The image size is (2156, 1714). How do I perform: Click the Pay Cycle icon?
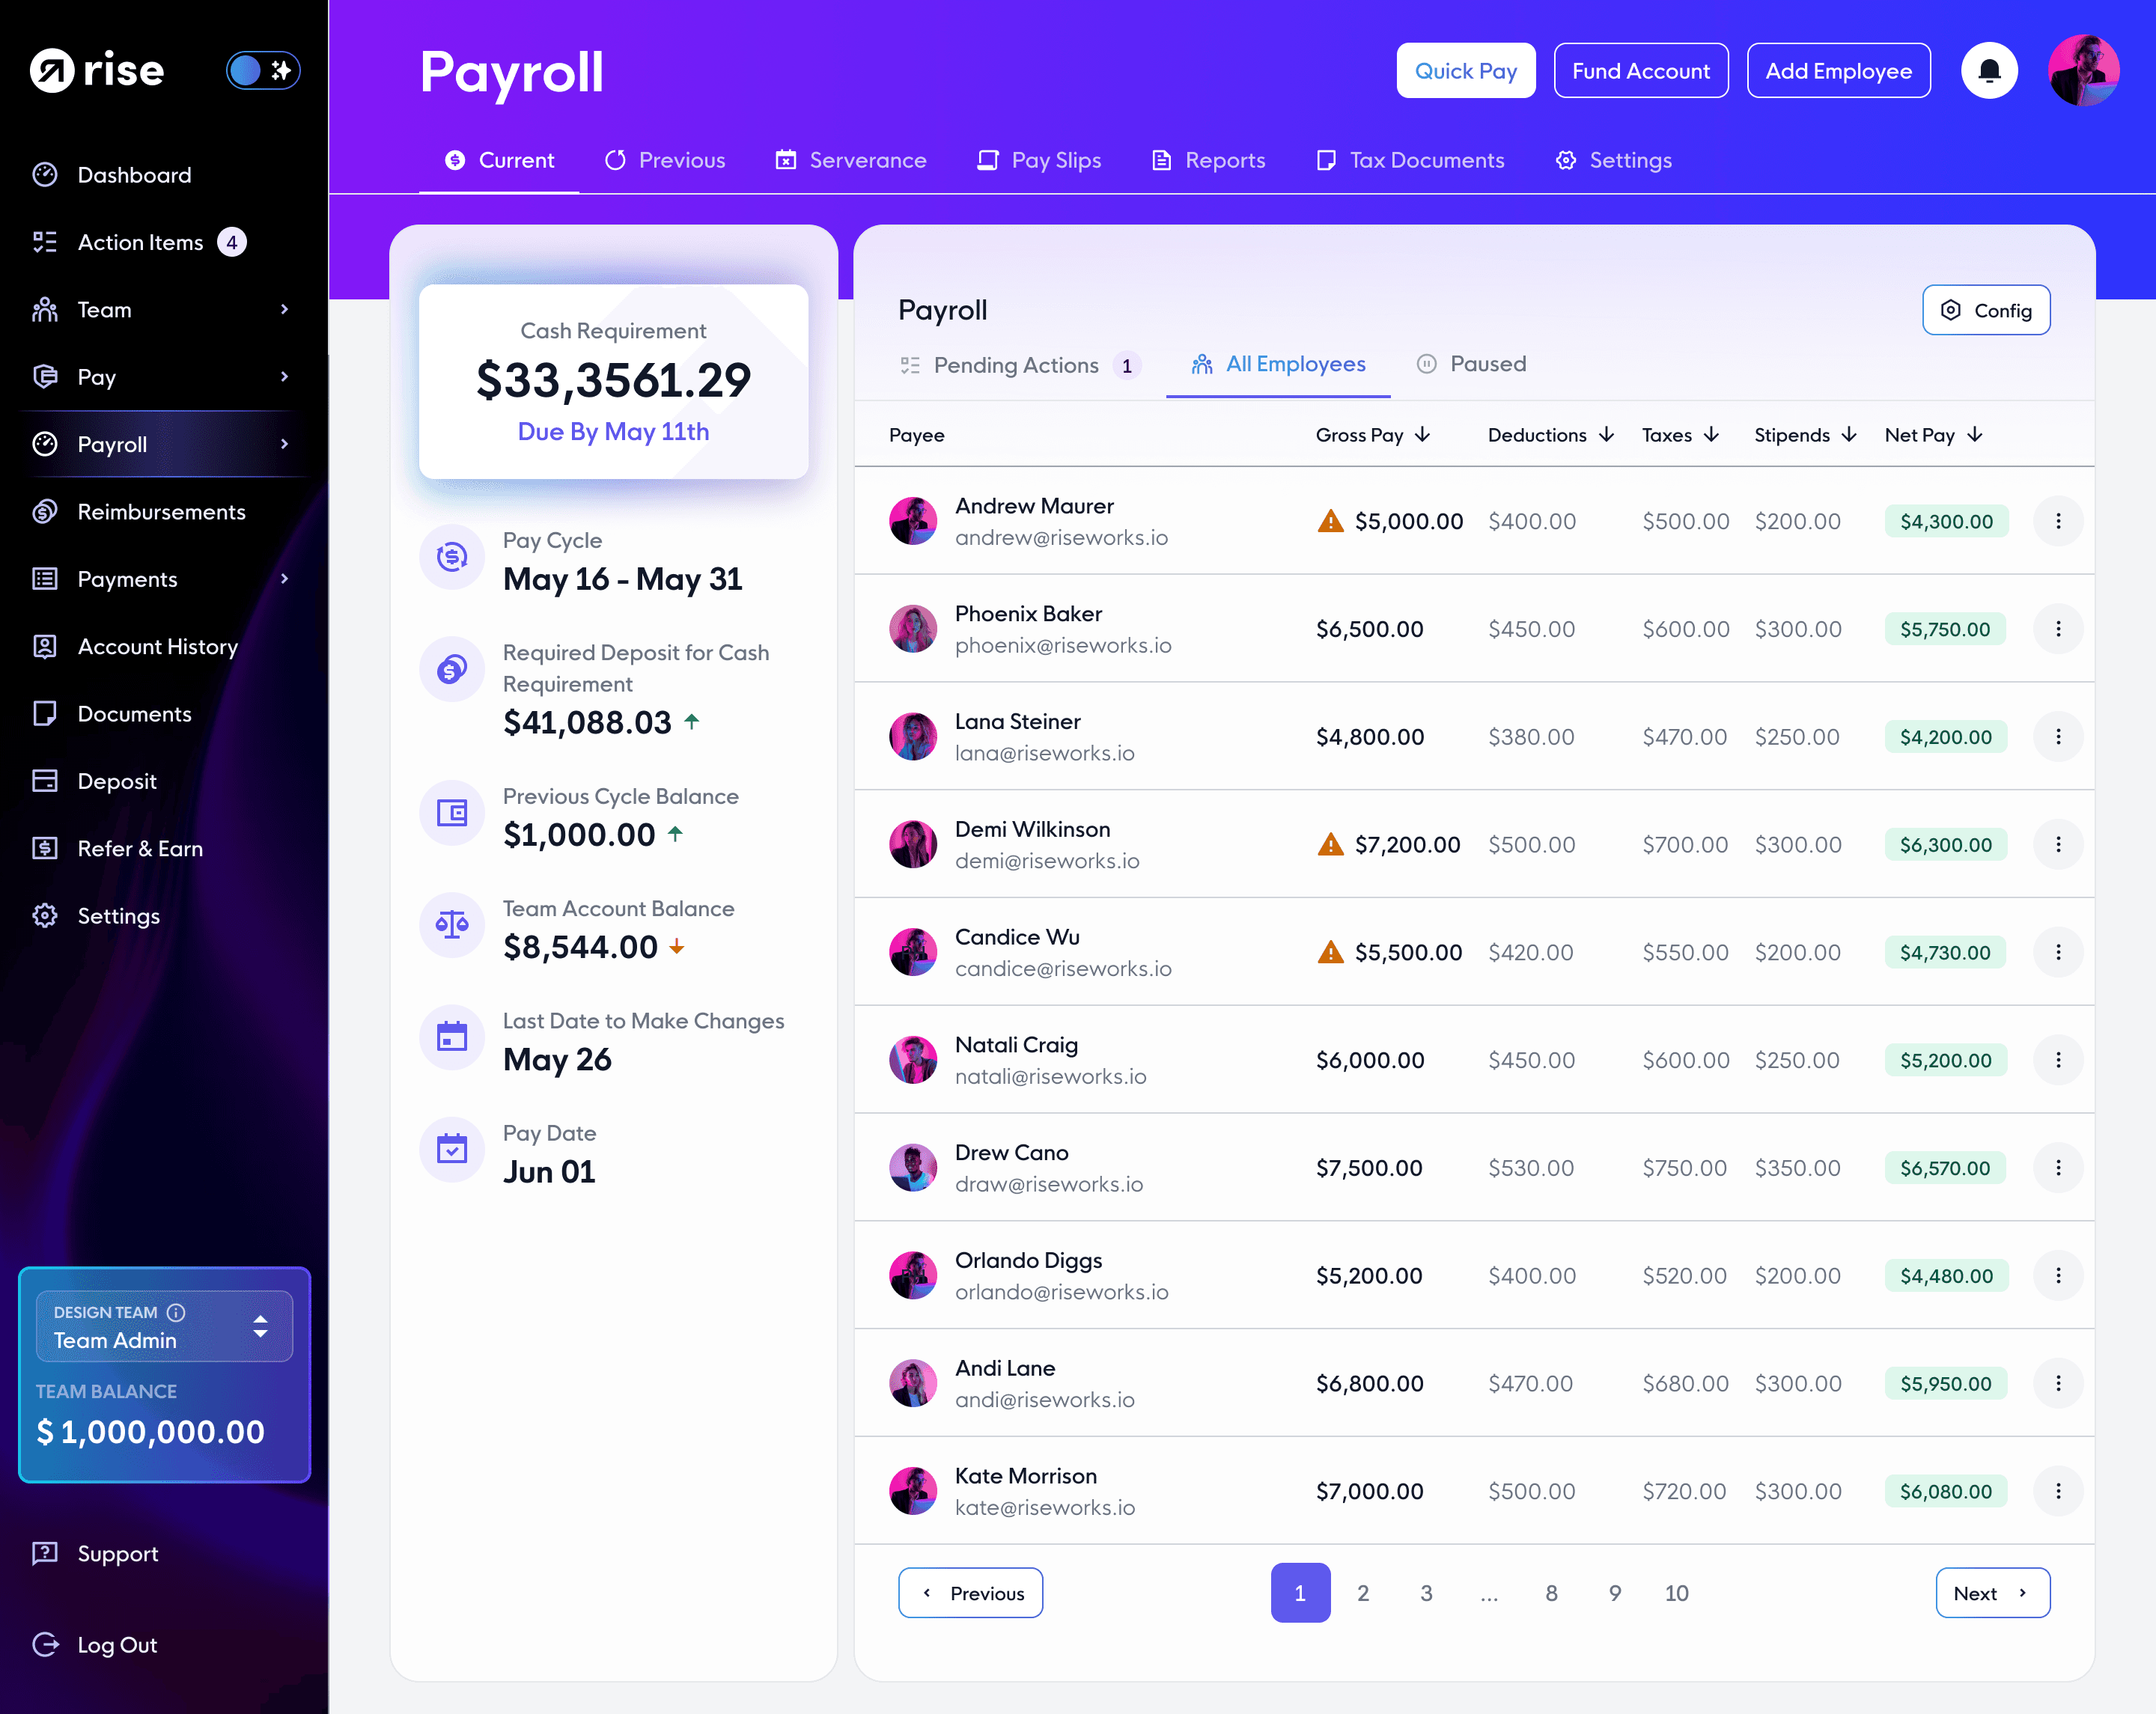pos(452,557)
